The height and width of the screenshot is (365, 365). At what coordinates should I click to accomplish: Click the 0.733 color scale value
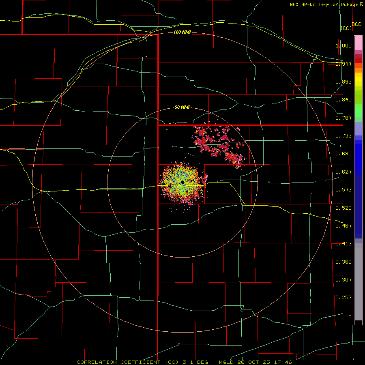[x=344, y=136]
